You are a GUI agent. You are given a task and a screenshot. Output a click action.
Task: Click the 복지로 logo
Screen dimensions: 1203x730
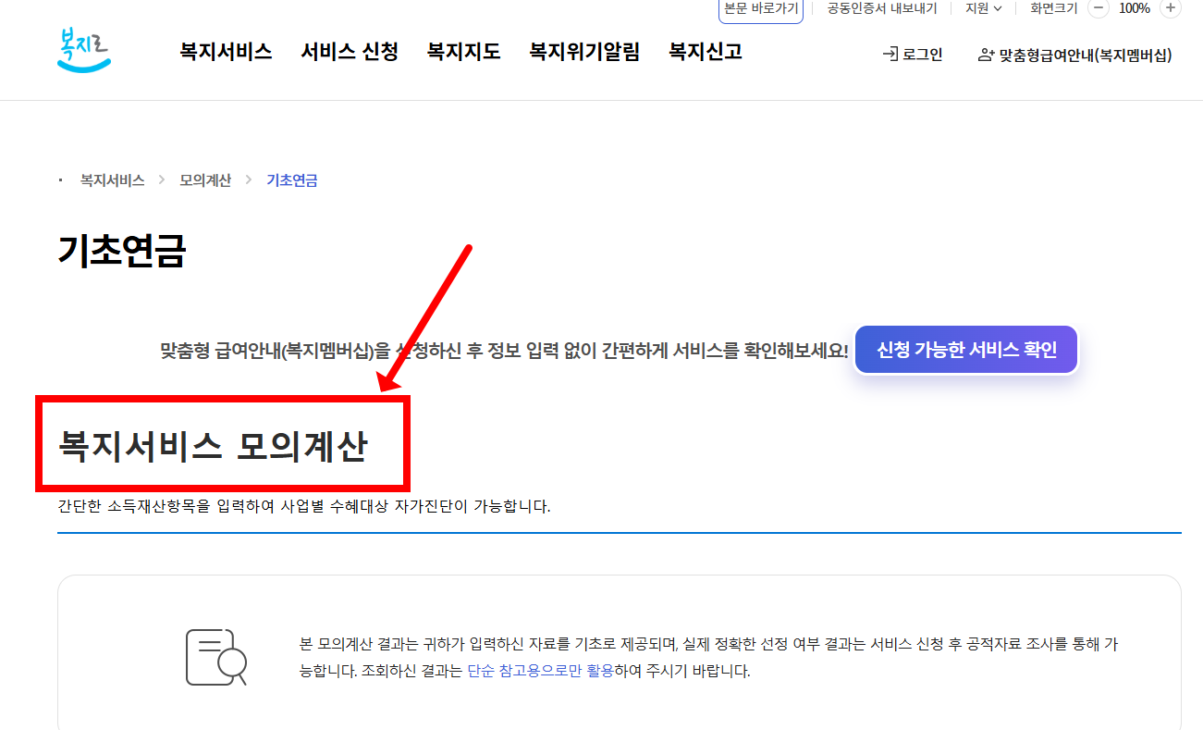click(x=83, y=51)
